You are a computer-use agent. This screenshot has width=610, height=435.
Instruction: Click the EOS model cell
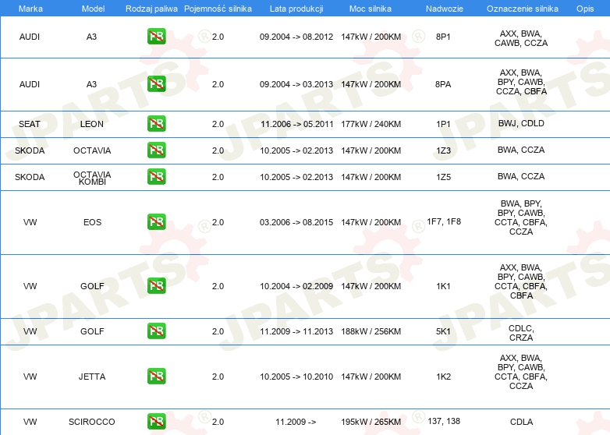[x=92, y=222]
